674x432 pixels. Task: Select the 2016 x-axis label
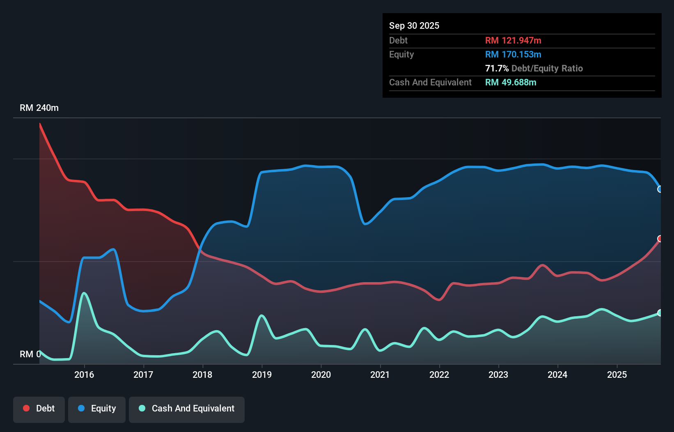(84, 375)
